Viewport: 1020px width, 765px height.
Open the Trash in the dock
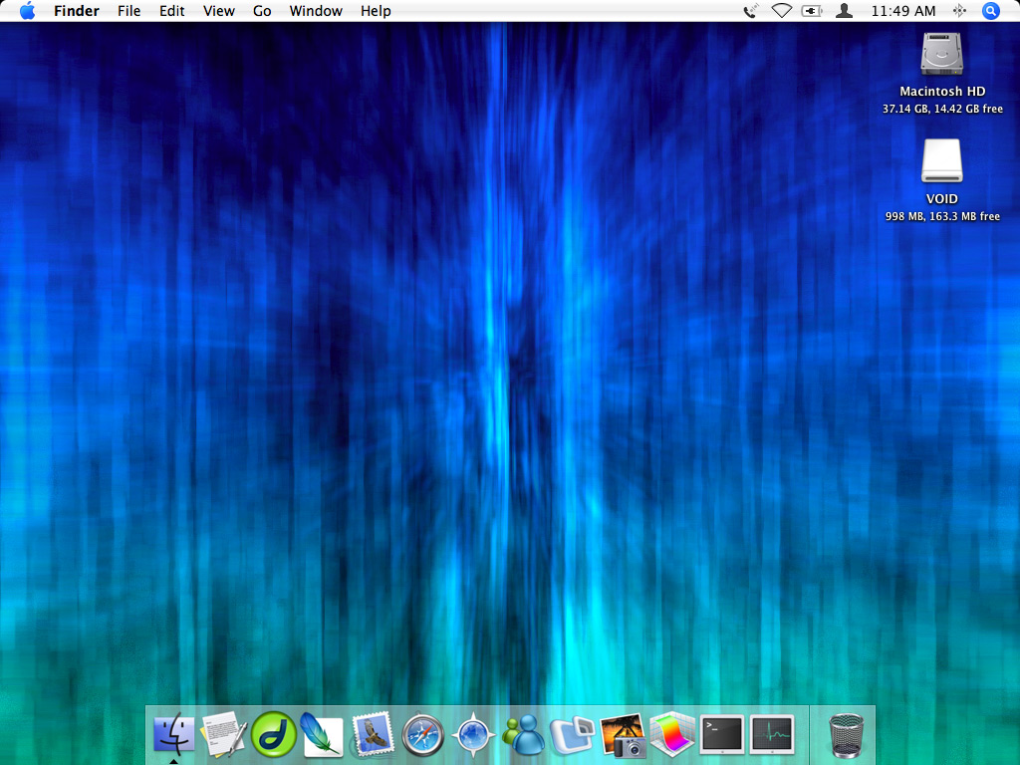tap(847, 736)
